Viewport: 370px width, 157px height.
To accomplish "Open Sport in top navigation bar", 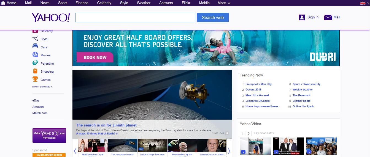I will pyautogui.click(x=63, y=3).
